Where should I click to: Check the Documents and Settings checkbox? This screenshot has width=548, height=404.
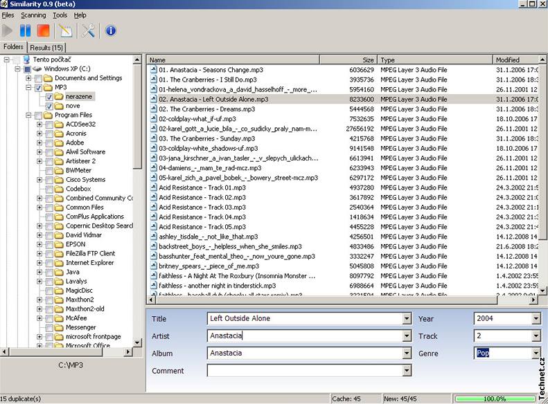[x=39, y=78]
